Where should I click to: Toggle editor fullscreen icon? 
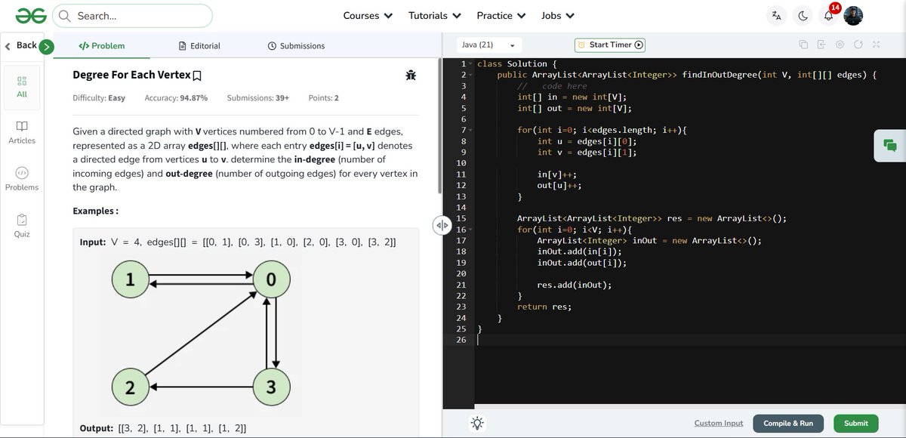(x=876, y=45)
